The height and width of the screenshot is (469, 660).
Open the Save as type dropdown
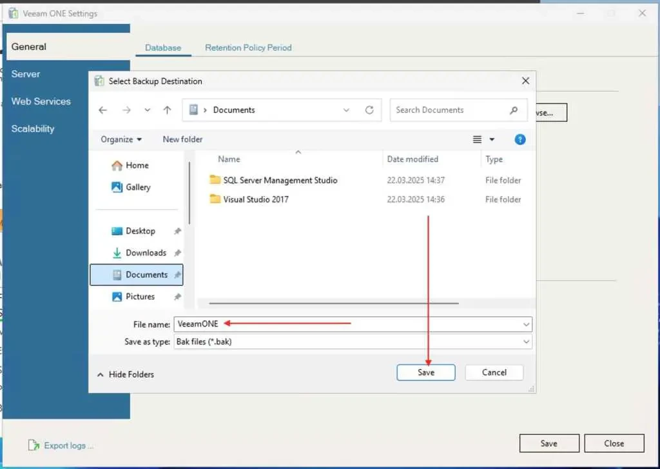pos(353,342)
